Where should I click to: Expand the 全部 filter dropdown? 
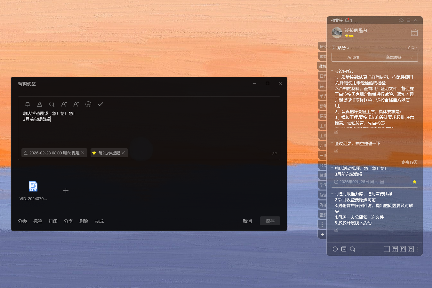(x=412, y=48)
